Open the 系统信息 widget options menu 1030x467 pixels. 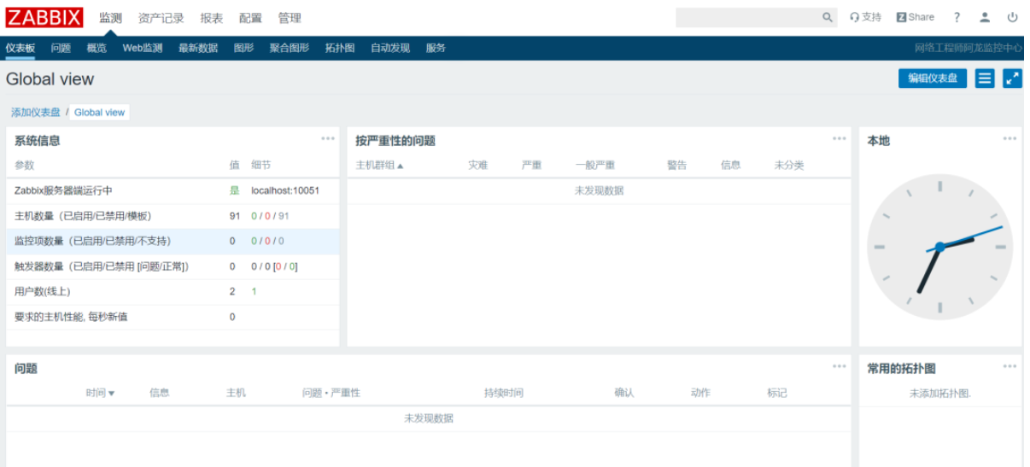(x=328, y=138)
